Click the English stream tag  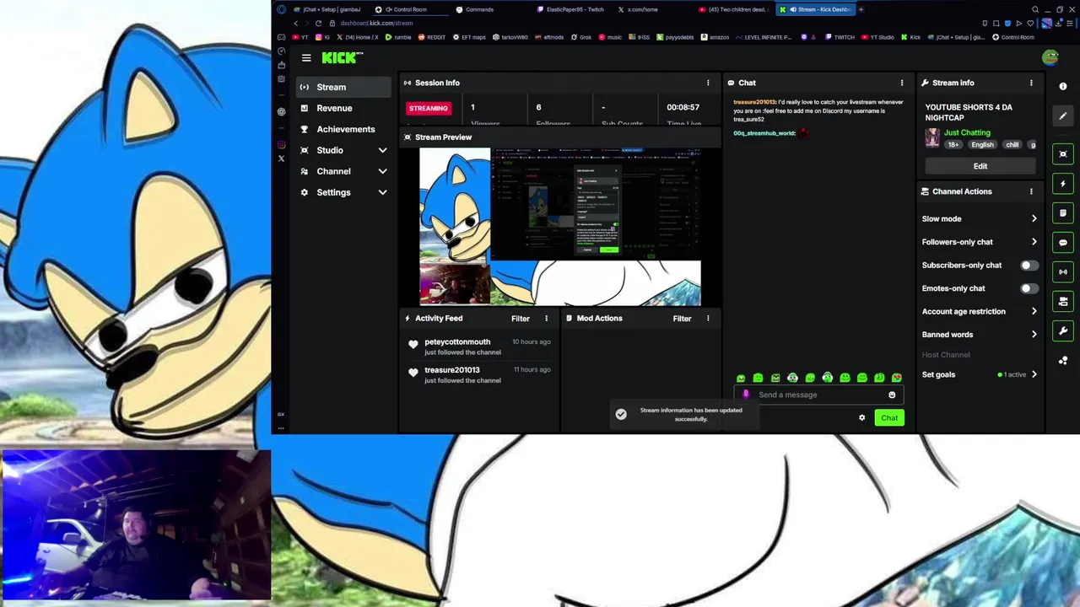982,145
